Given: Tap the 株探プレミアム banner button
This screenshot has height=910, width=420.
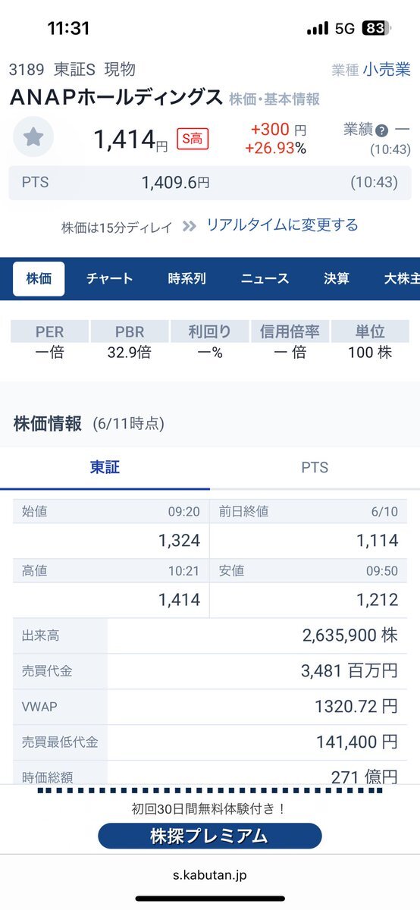Looking at the screenshot, I should pyautogui.click(x=210, y=836).
